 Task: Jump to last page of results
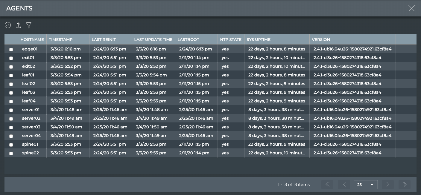point(405,185)
